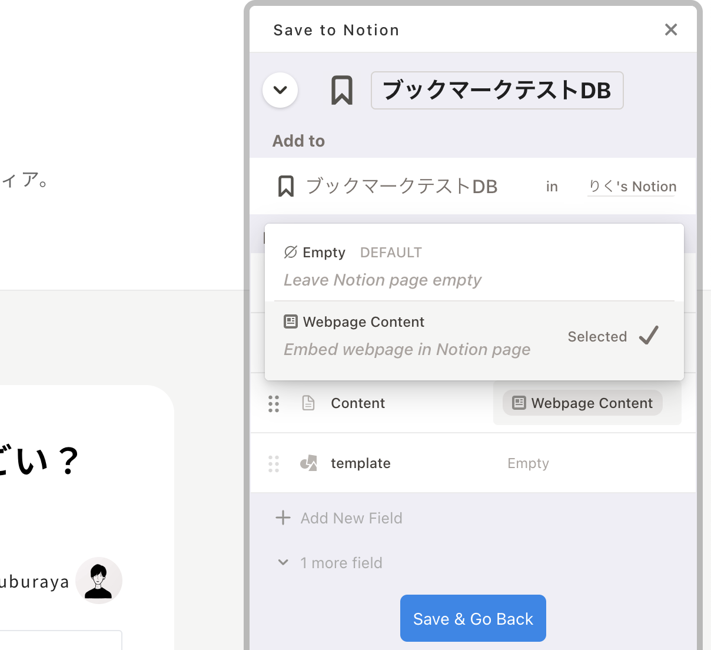Click the Webpage Content menu item's icon

pyautogui.click(x=291, y=321)
